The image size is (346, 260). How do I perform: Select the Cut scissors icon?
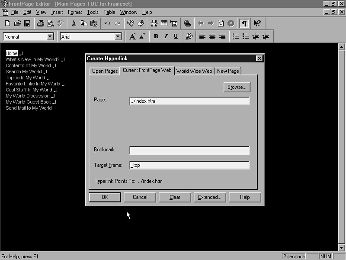74,23
